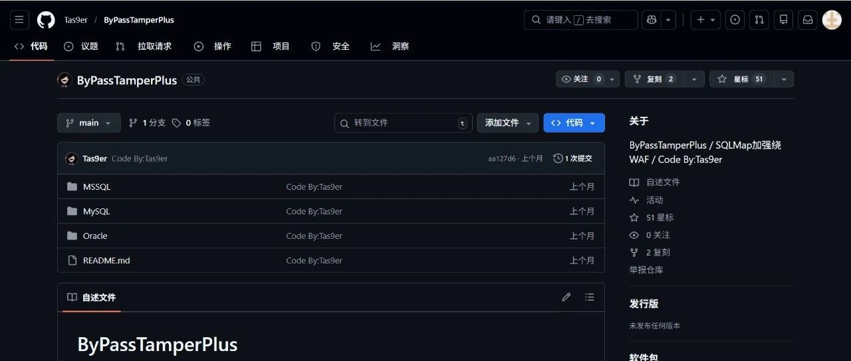Image resolution: width=851 pixels, height=361 pixels.
Task: Click the Tas9er commit author avatar
Action: (x=72, y=159)
